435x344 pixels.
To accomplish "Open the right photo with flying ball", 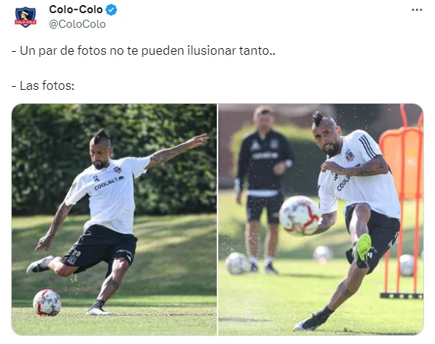I will click(x=321, y=219).
